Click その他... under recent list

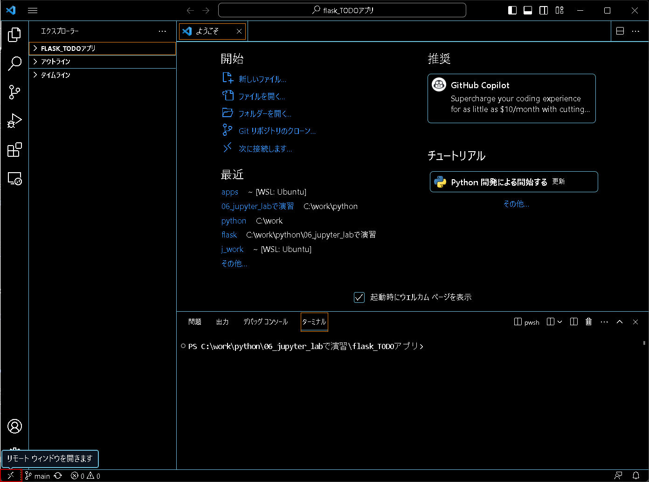coord(234,264)
